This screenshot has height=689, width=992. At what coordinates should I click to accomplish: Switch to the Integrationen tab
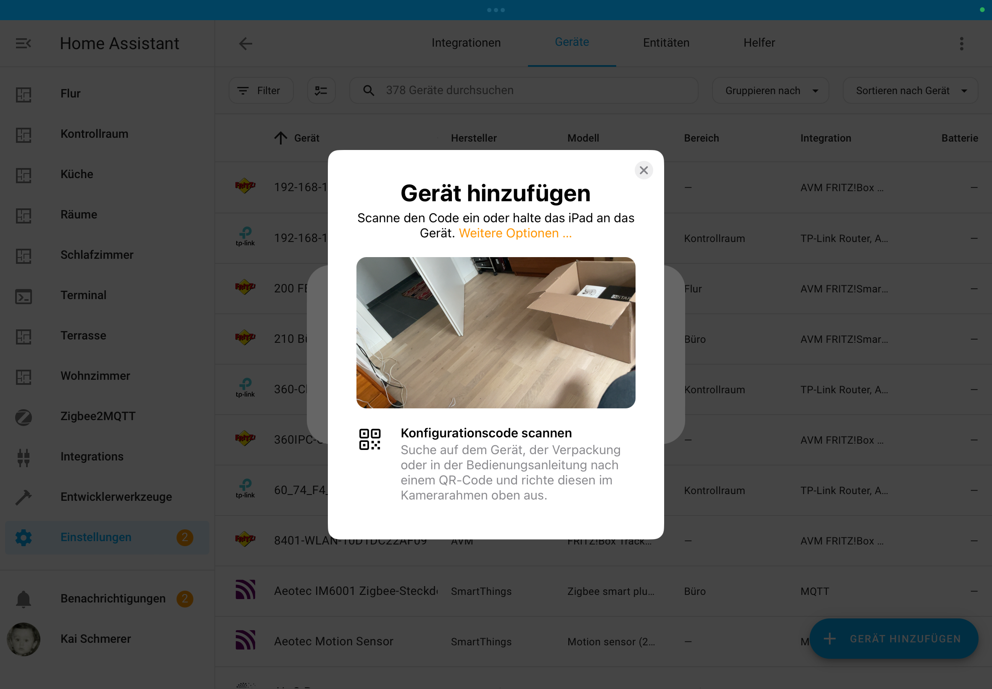pos(466,43)
